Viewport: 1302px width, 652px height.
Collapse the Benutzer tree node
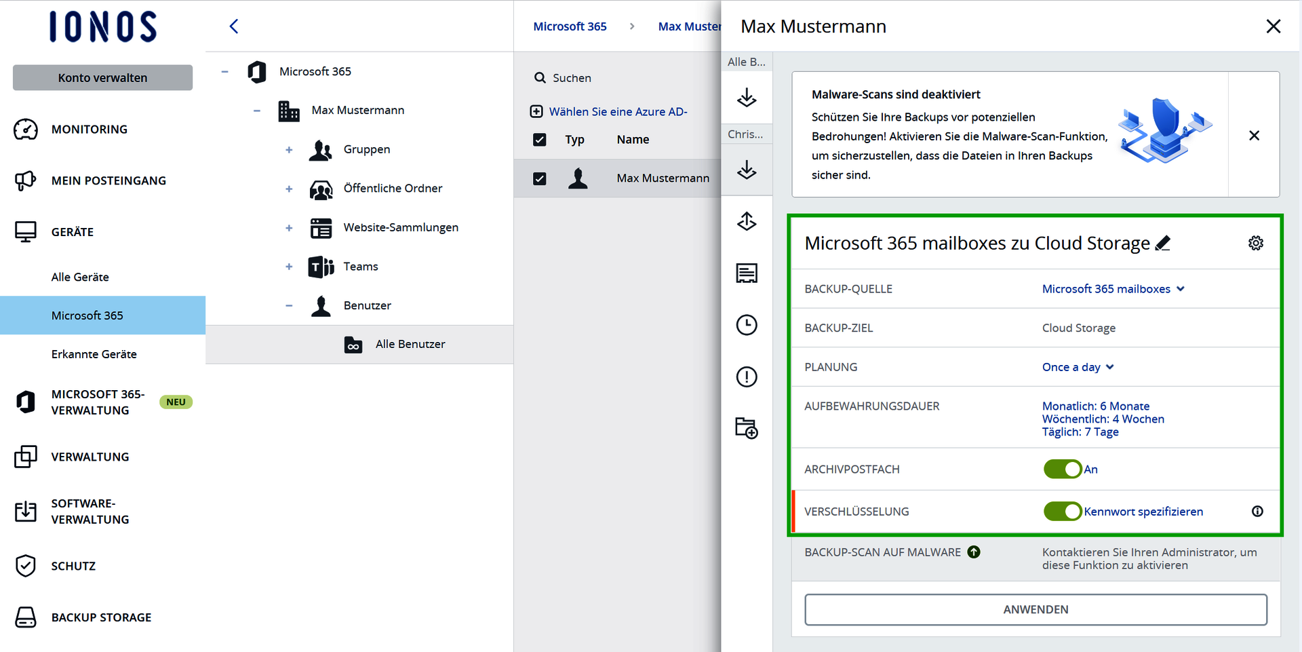(x=289, y=305)
